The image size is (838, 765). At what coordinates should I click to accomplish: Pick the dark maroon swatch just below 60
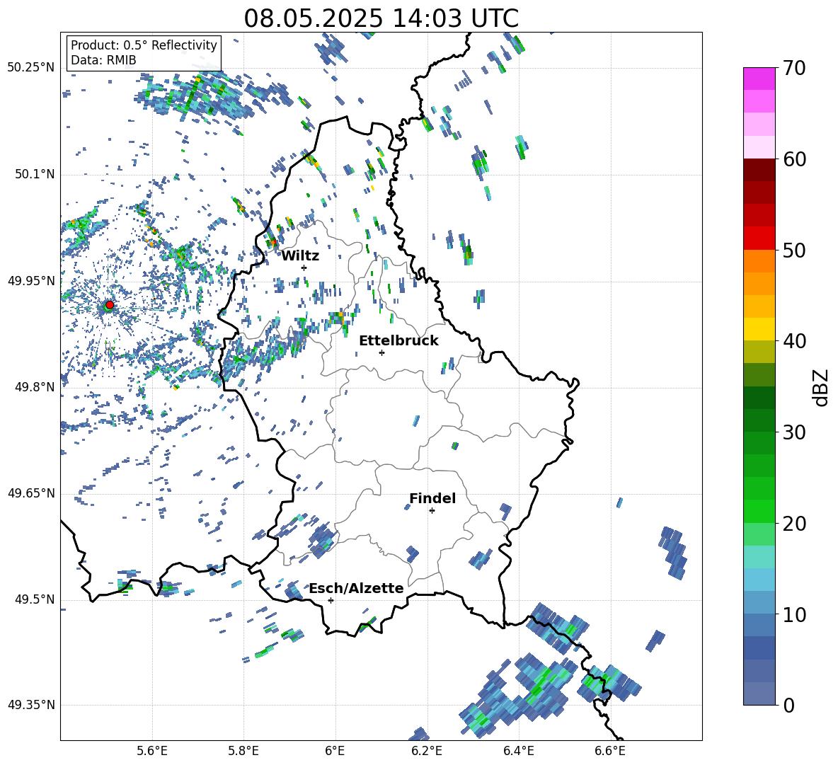(x=759, y=170)
